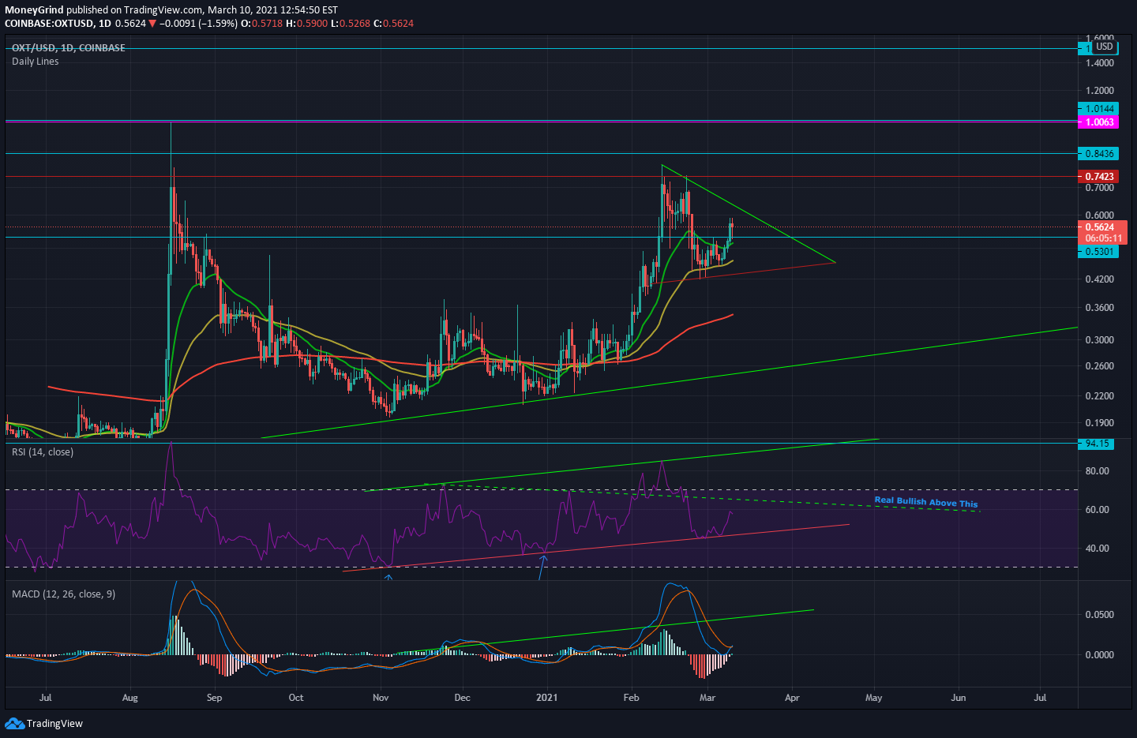The width and height of the screenshot is (1137, 738).
Task: Click the 40.00 RSI axis tick
Action: point(1098,549)
